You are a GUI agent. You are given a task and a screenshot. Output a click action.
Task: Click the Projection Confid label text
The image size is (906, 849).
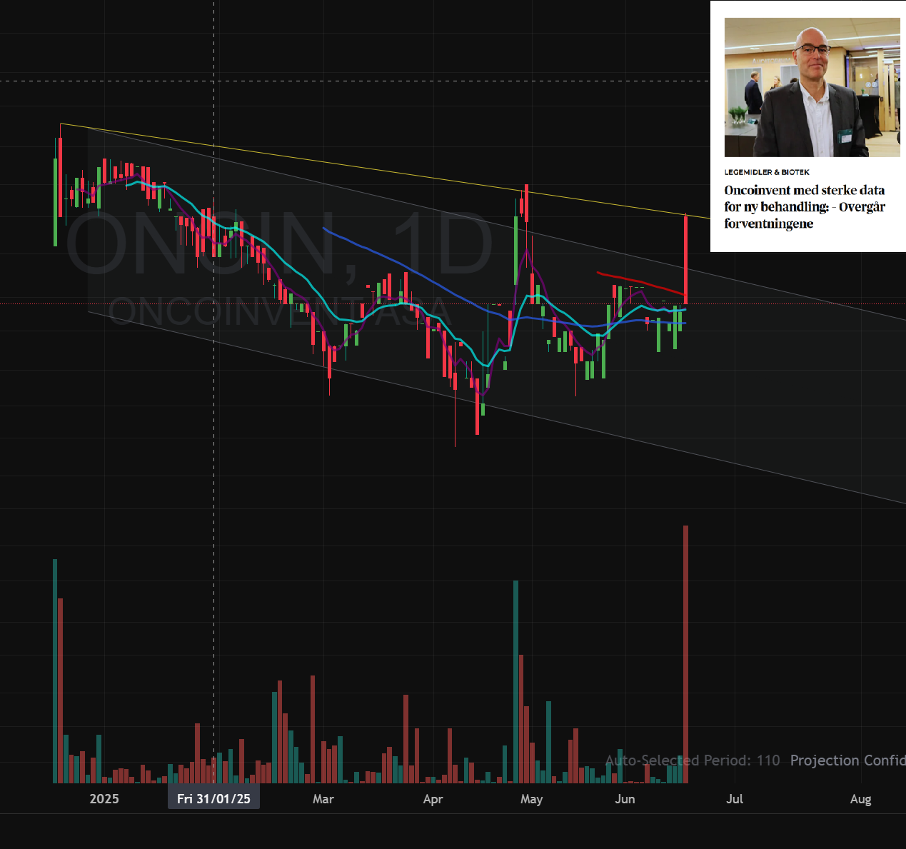tap(847, 760)
